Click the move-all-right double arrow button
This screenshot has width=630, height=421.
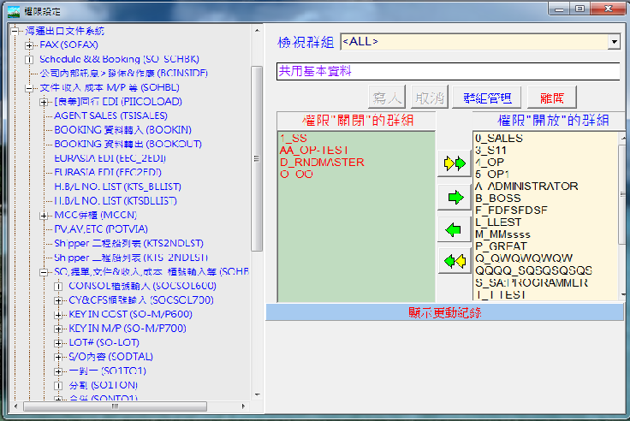click(455, 163)
